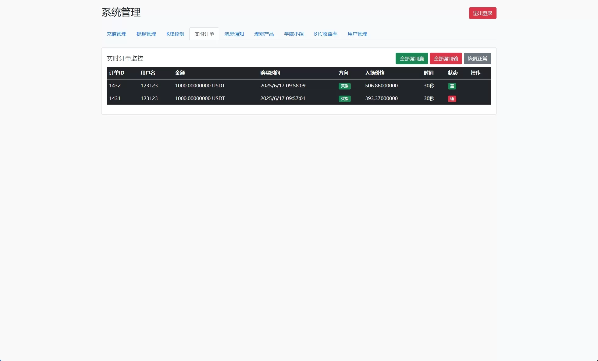Click the red 输 status badge on order 1431

point(452,99)
